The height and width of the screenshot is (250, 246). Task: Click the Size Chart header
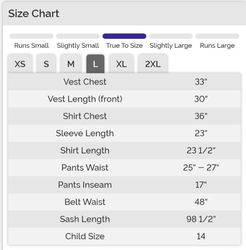(x=34, y=14)
